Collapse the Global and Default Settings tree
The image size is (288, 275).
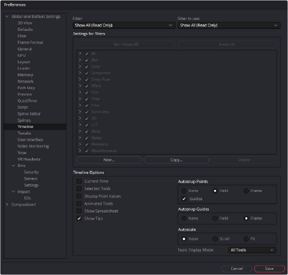[7, 17]
